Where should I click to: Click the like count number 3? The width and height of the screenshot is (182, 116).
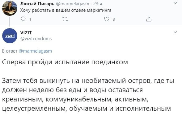[114, 19]
